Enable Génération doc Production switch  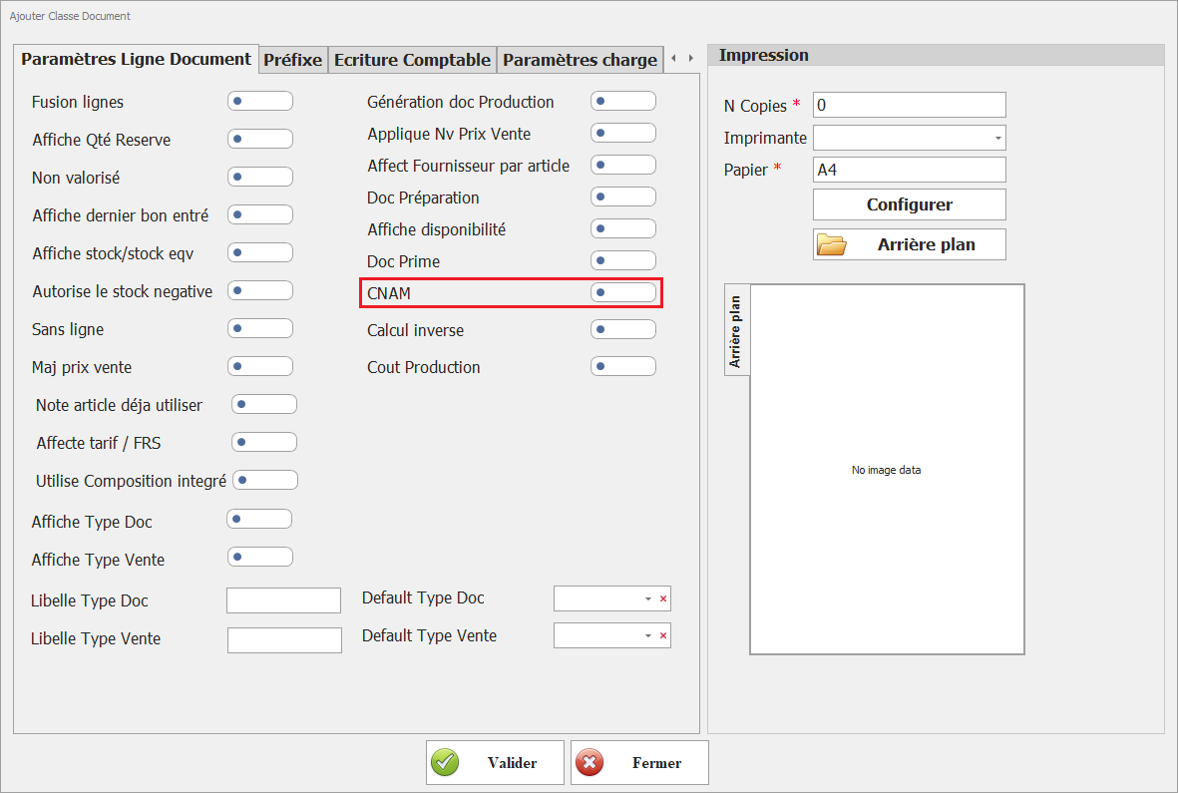622,101
